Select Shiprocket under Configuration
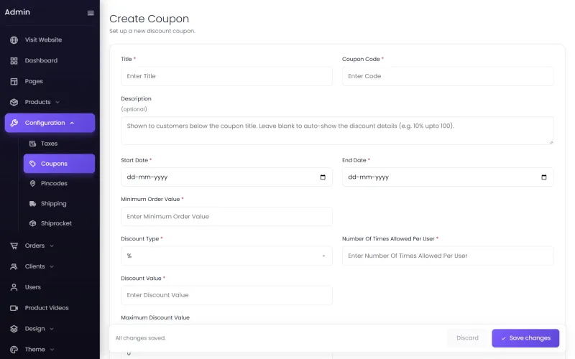 [x=59, y=223]
